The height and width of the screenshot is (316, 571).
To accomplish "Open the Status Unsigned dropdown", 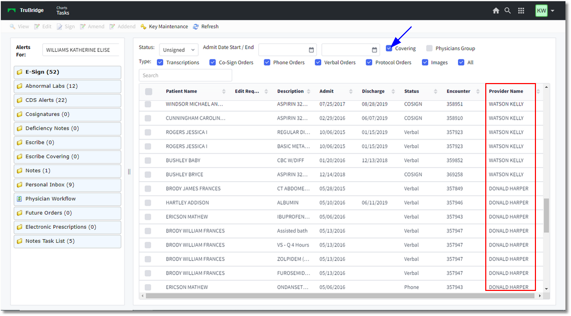I will tap(179, 50).
